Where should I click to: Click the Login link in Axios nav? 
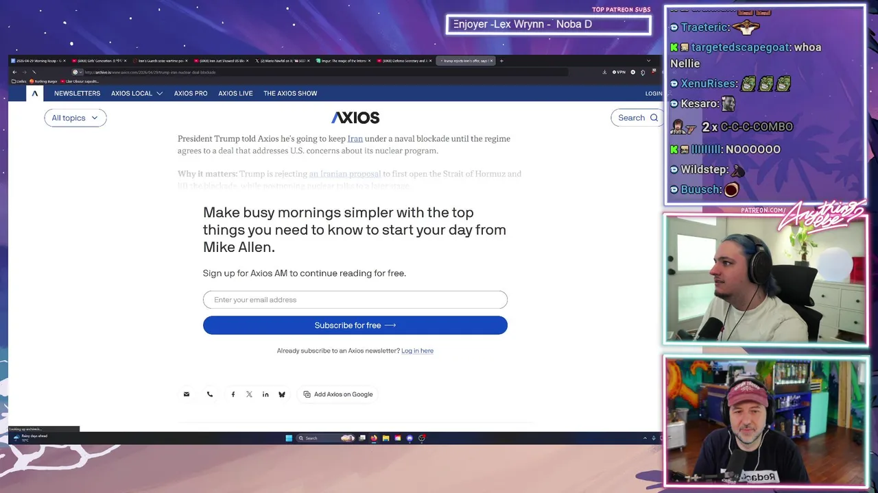[x=654, y=93]
